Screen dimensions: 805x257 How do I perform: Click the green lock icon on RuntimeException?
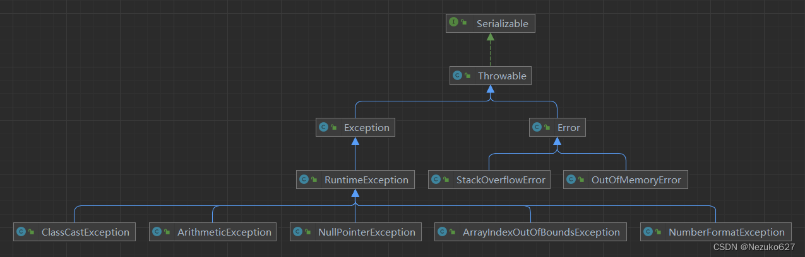pos(314,180)
